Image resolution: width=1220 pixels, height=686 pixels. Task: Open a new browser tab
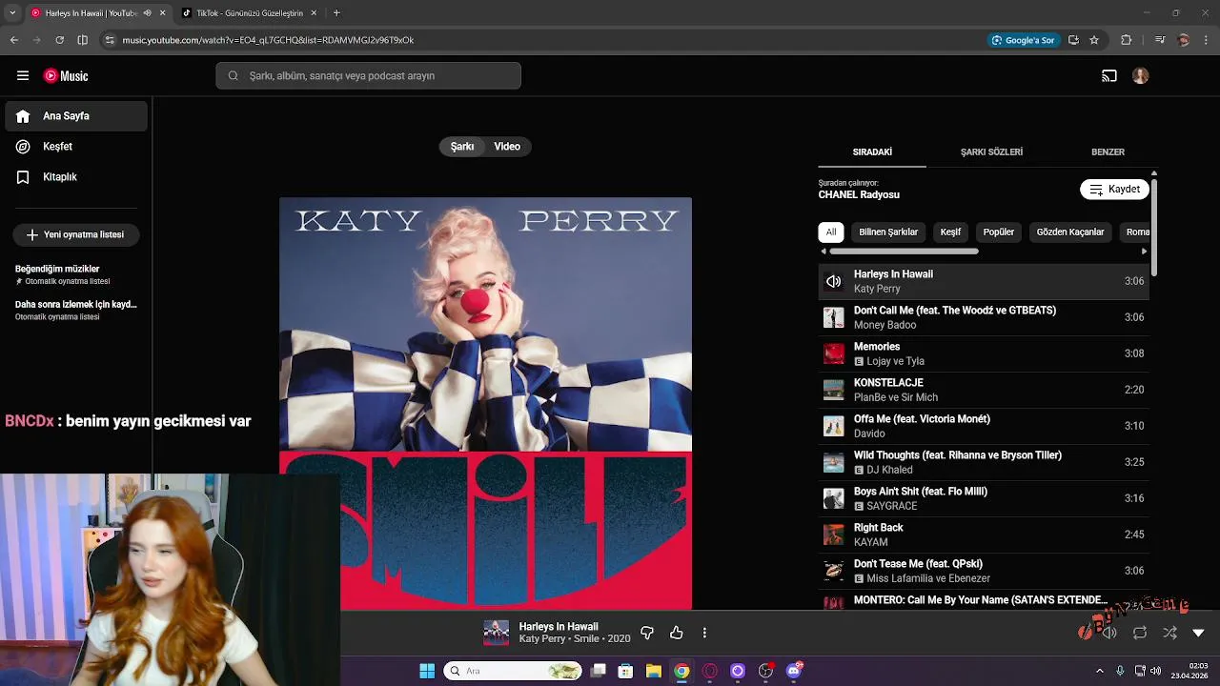(x=336, y=13)
